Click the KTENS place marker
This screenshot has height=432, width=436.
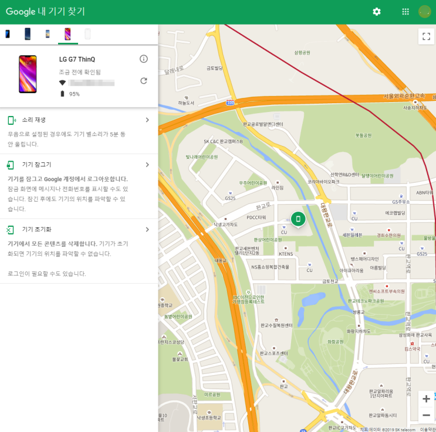tap(286, 248)
